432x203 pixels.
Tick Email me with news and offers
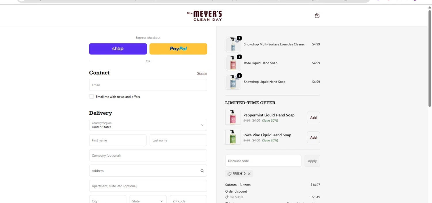pos(91,97)
